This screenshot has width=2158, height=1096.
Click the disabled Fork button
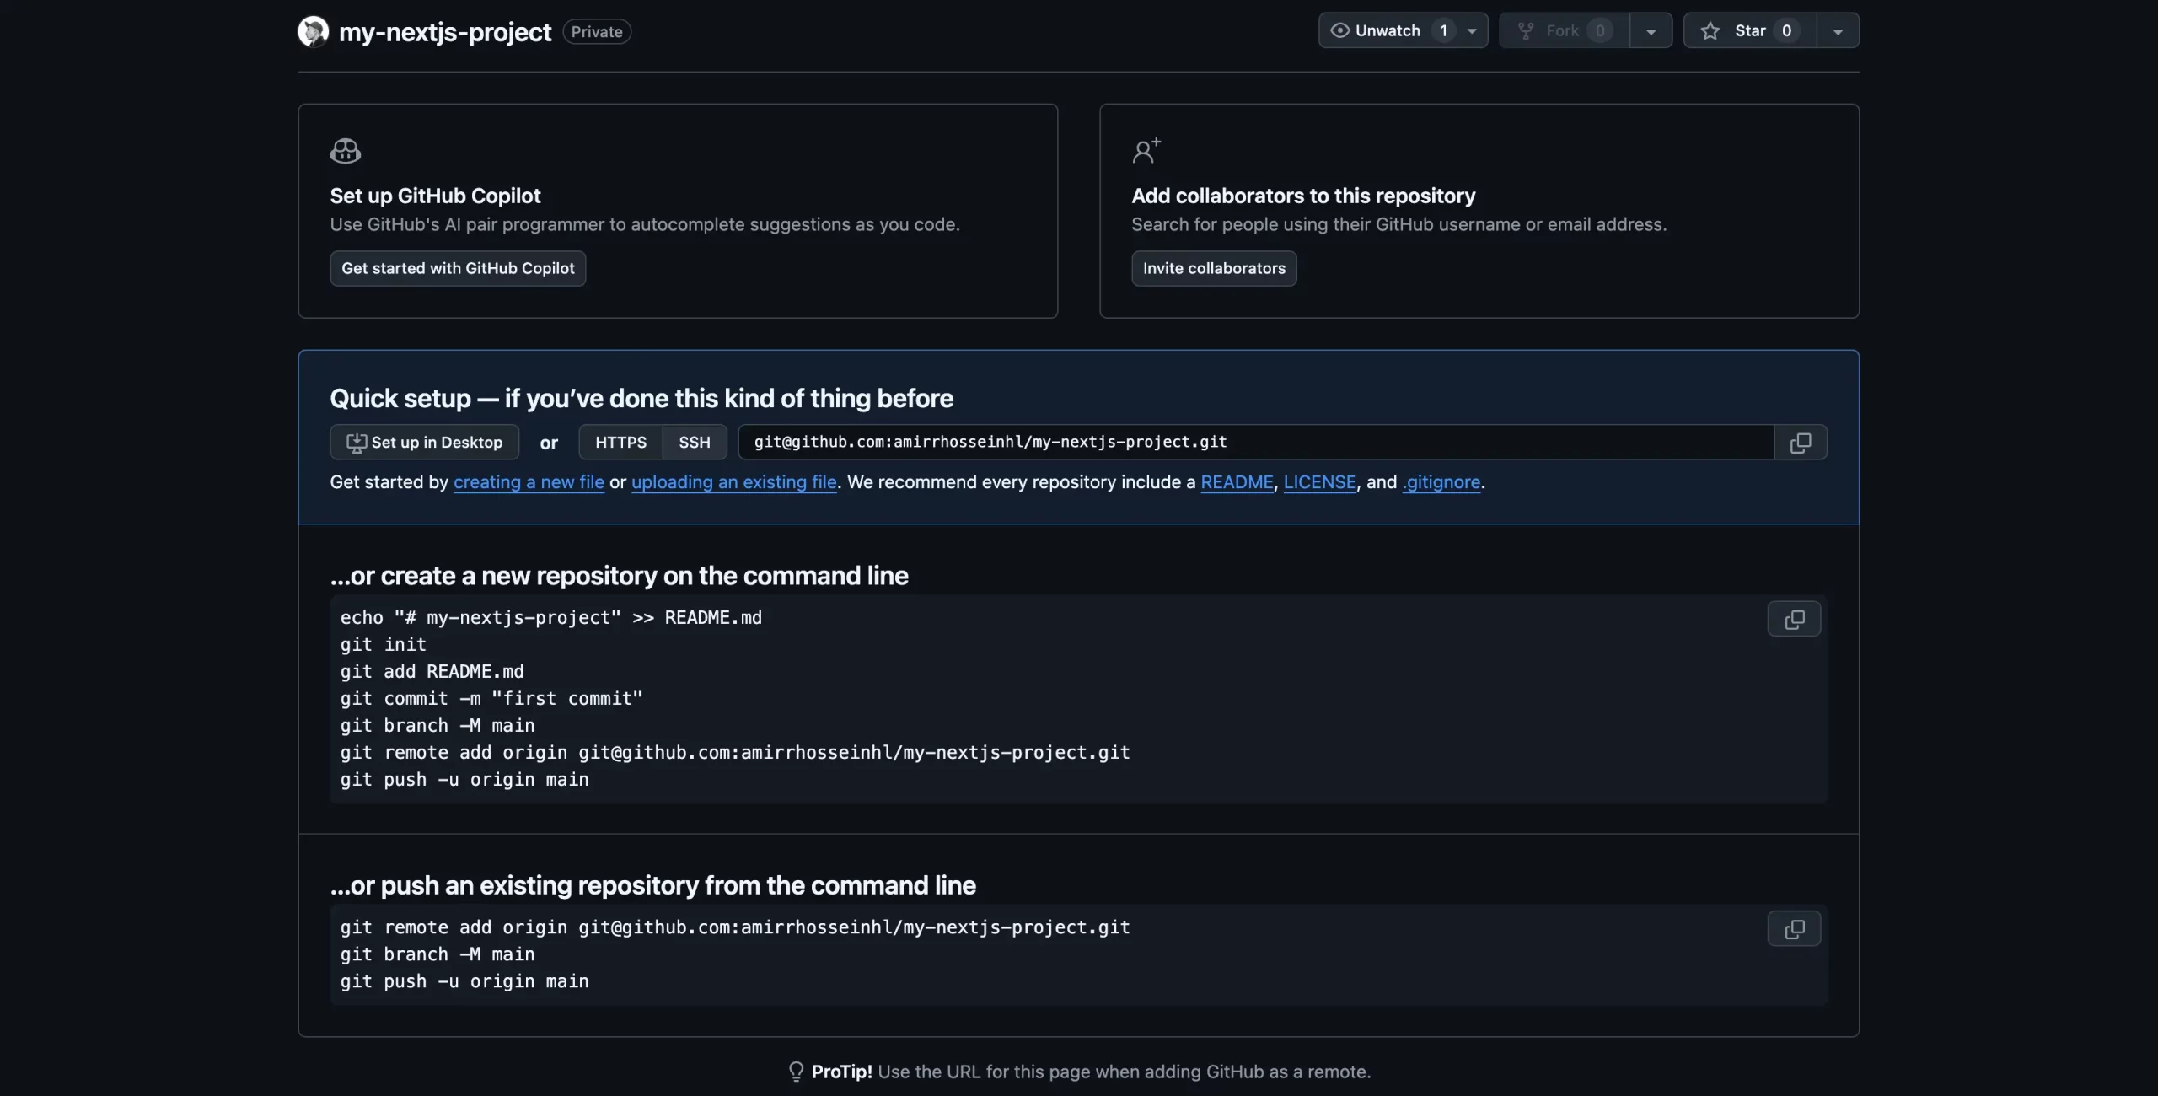pyautogui.click(x=1564, y=30)
